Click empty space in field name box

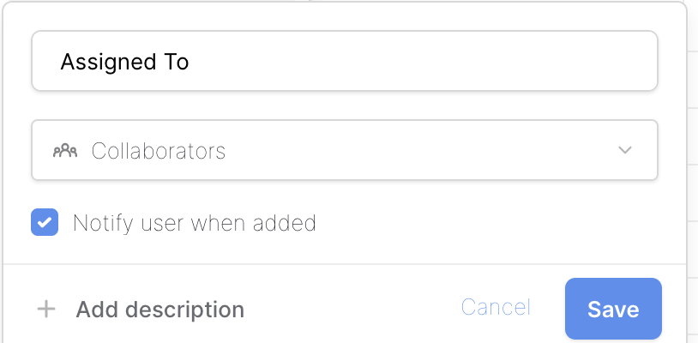tap(423, 61)
